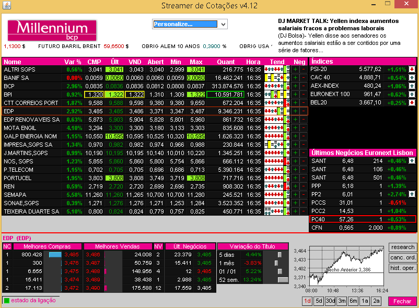Viewport: 419px width, 308px height.
Task: Open the Personalize dropdown list
Action: point(224,25)
